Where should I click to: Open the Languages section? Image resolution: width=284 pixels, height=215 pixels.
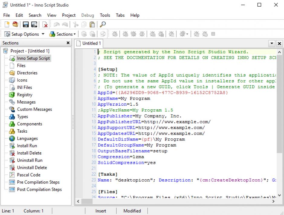[x=27, y=138]
